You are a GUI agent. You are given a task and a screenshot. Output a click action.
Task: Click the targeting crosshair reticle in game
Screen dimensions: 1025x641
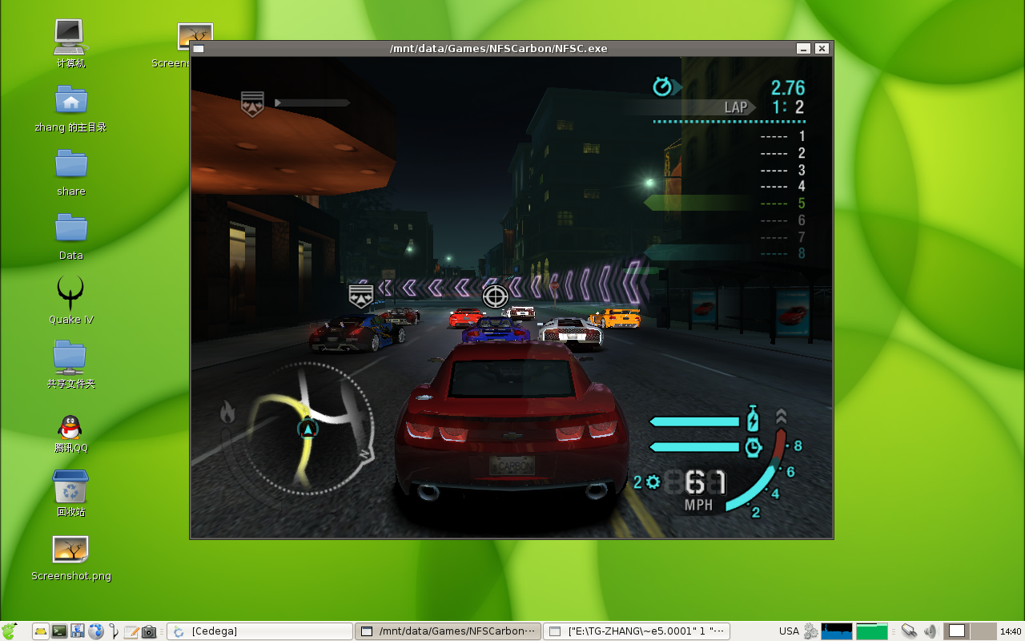495,296
